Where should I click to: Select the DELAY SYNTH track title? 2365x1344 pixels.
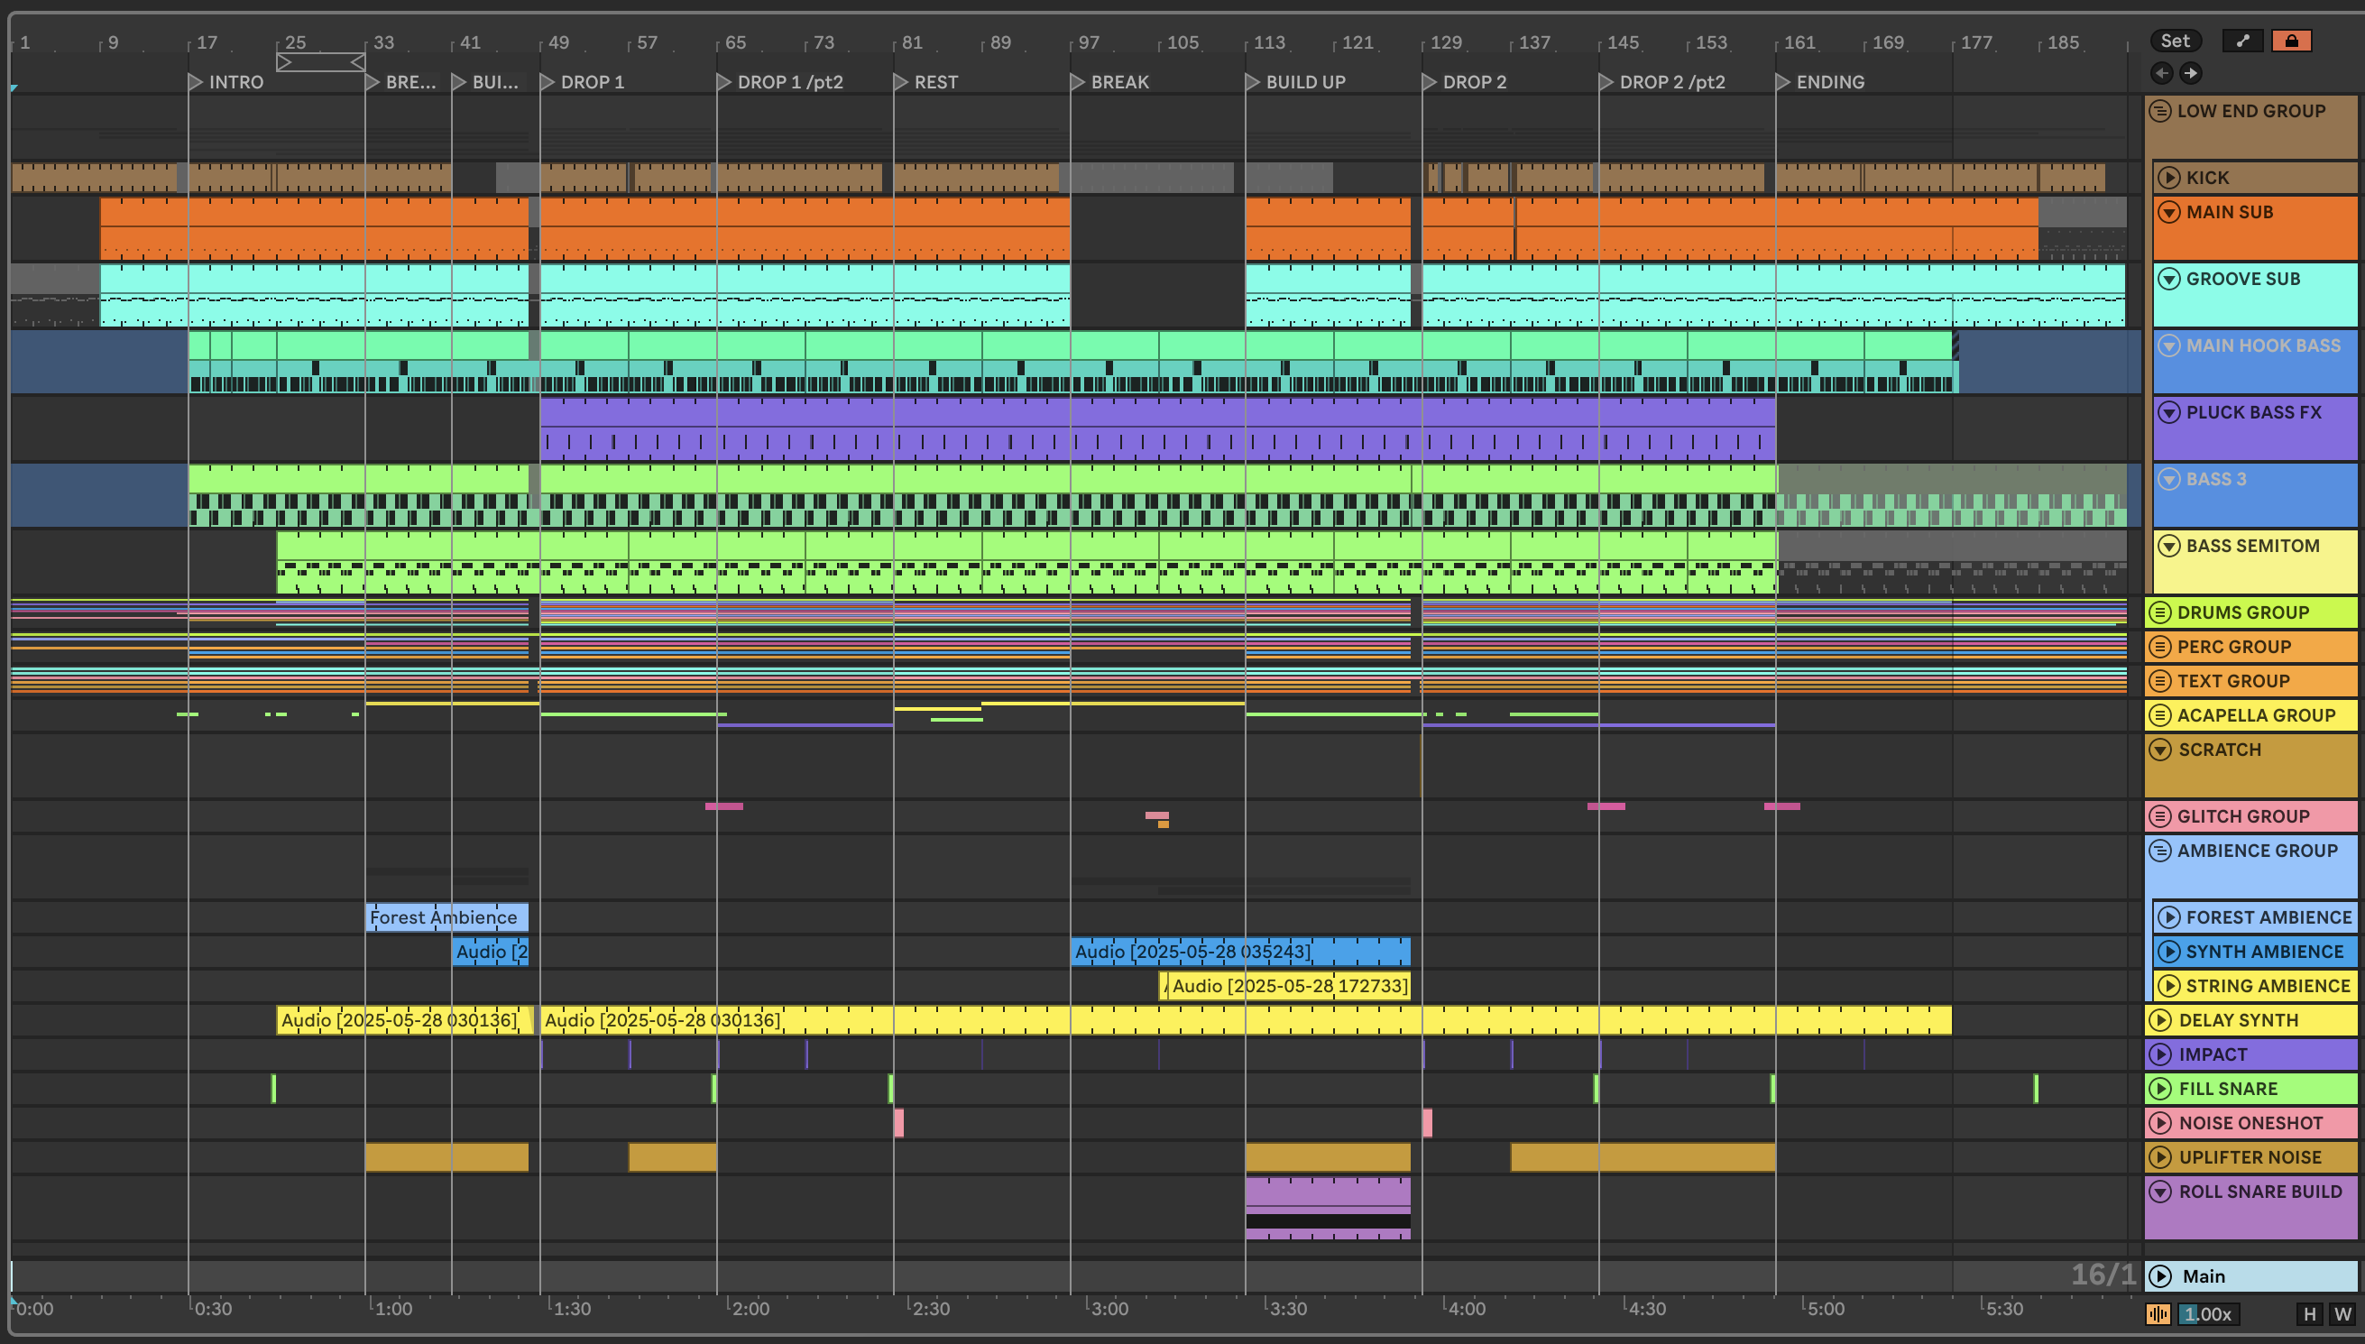click(x=2238, y=1020)
